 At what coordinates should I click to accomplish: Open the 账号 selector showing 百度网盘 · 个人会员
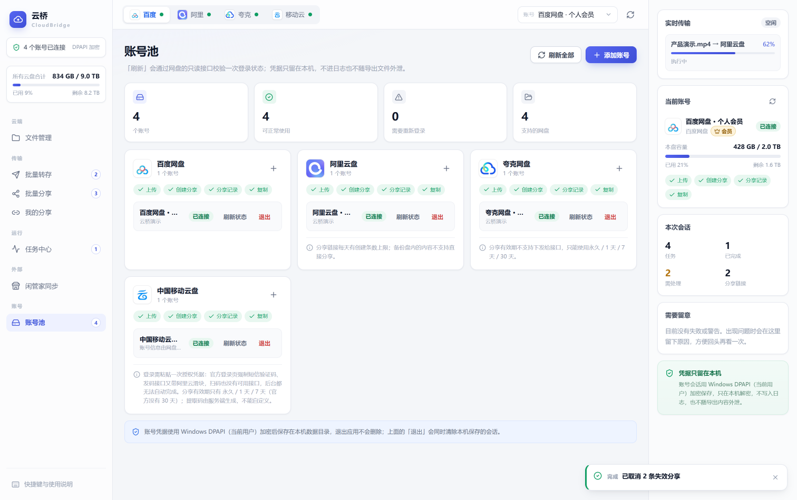click(x=567, y=15)
